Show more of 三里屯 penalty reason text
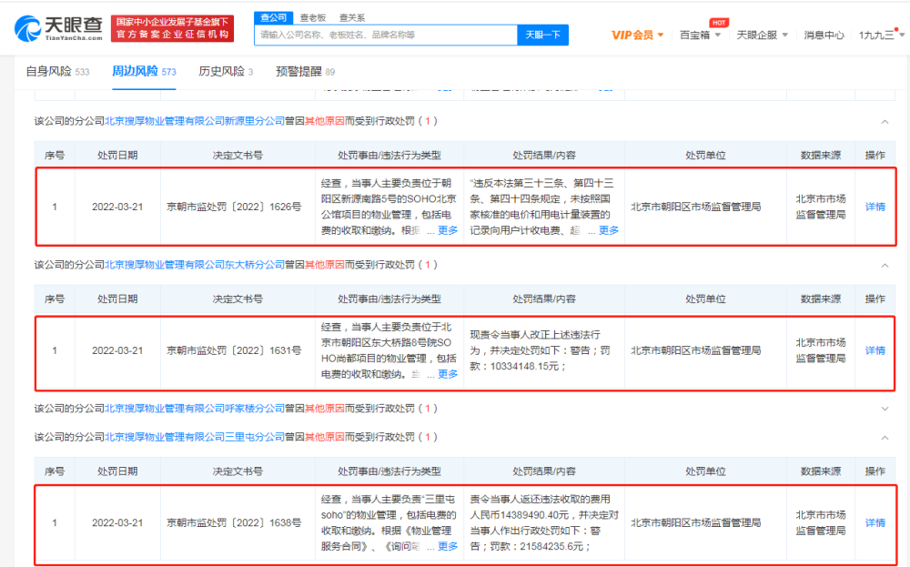 448,546
